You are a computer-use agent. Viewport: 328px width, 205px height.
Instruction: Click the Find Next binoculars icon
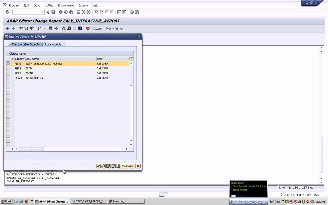coord(89,12)
